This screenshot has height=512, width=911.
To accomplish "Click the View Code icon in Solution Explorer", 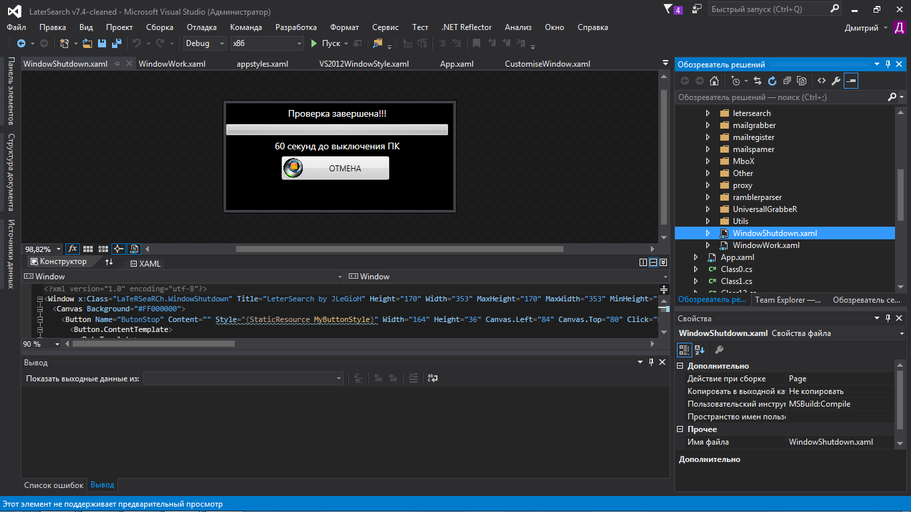I will tap(821, 81).
